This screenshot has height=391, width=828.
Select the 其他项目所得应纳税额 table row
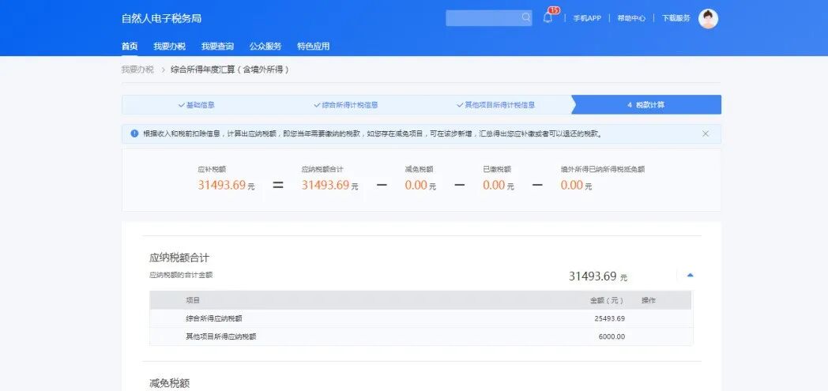pyautogui.click(x=421, y=336)
